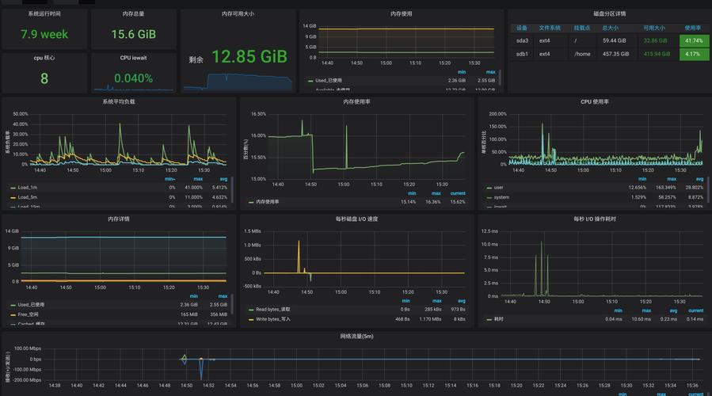
Task: Sort CPU 使用率 legend by avg
Action: pos(699,179)
